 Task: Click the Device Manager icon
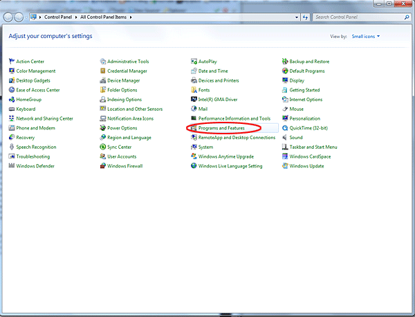point(102,80)
